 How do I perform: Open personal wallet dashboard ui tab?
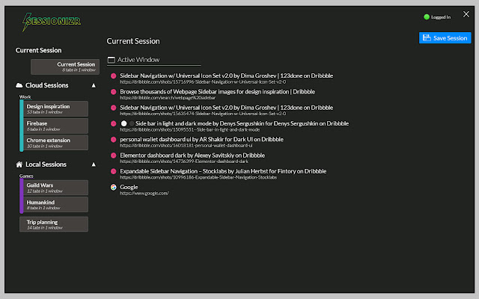tap(201, 139)
